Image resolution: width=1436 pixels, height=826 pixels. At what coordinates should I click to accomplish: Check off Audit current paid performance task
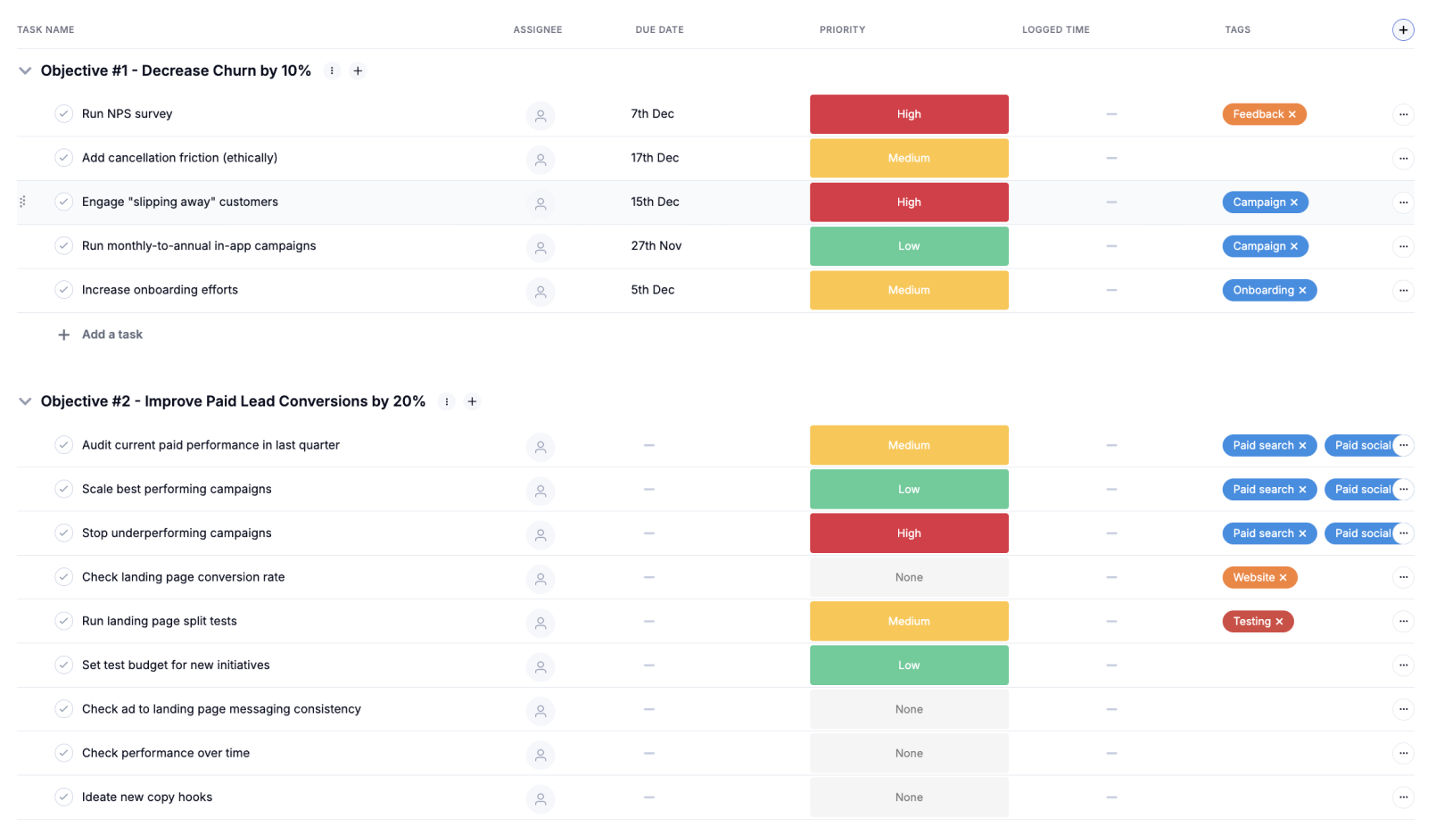(63, 444)
